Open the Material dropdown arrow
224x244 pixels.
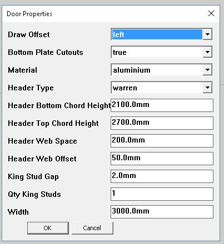pos(207,70)
